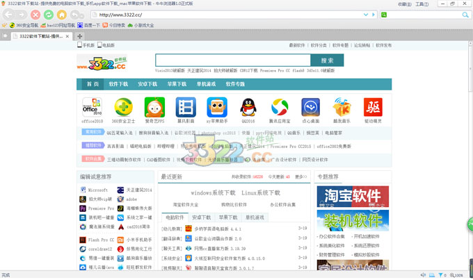
Task: Go back with the browser back arrow
Action: pyautogui.click(x=8, y=15)
